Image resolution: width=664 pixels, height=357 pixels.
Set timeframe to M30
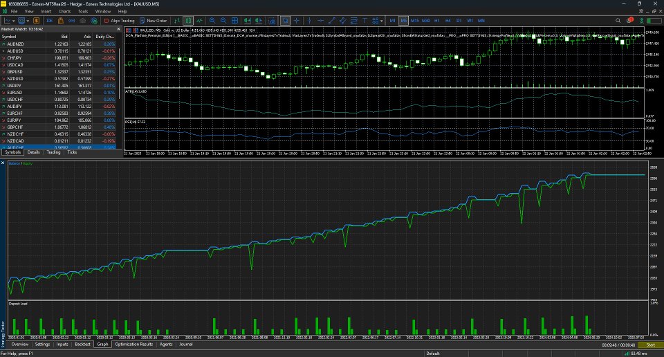point(425,20)
